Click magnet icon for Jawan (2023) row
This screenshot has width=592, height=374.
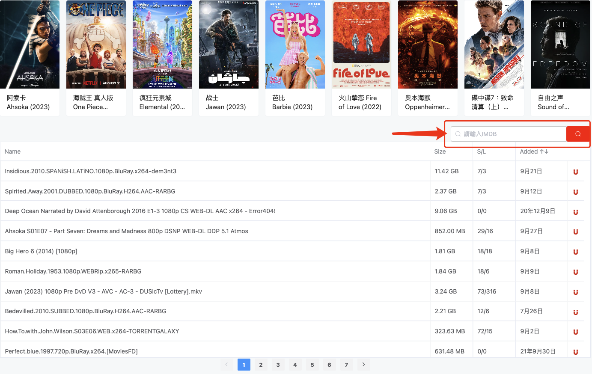(576, 292)
